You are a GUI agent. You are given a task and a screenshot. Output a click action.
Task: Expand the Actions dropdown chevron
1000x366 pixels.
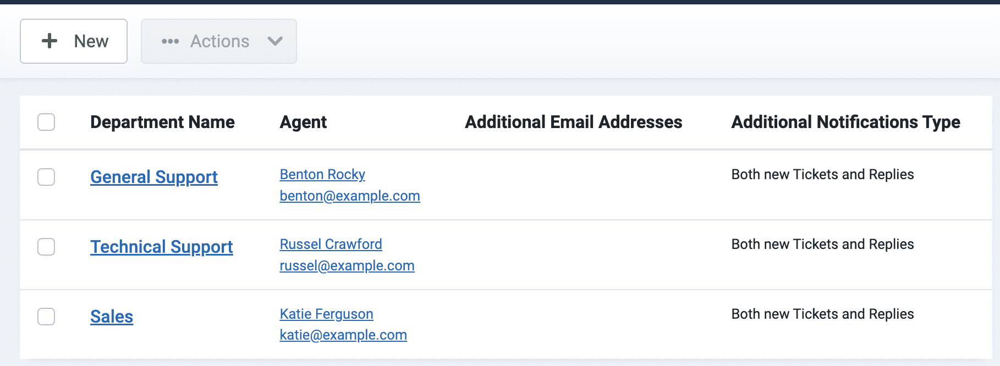[275, 41]
